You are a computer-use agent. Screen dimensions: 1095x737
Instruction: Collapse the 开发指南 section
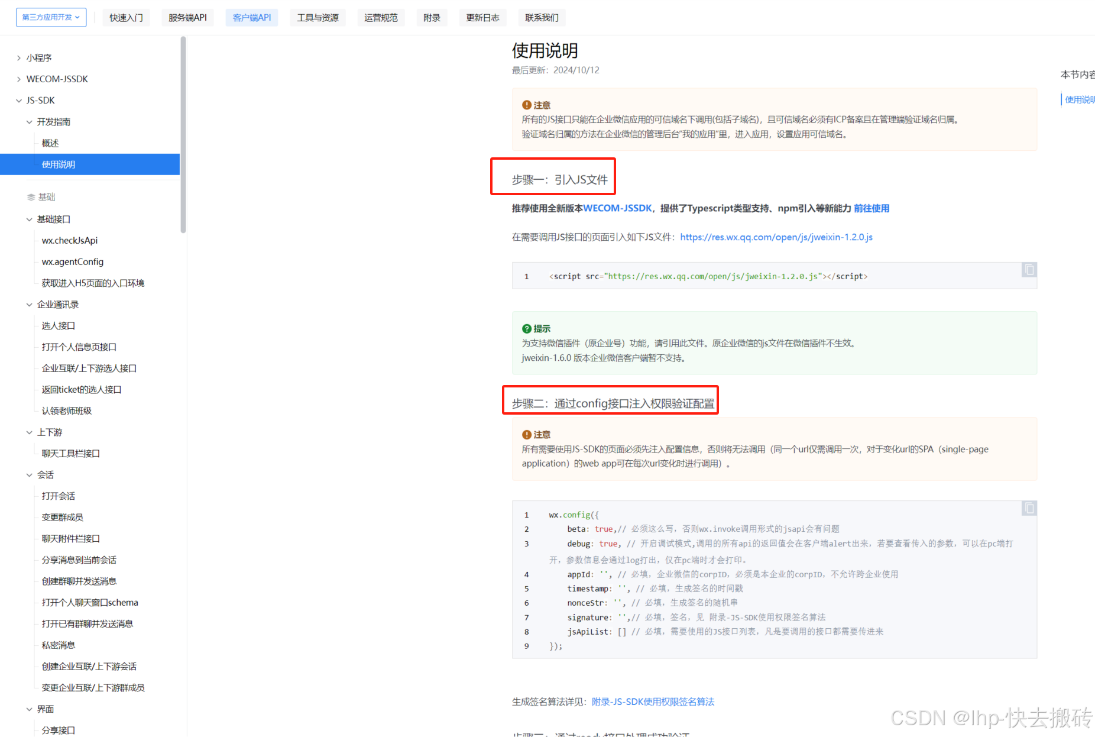tap(30, 122)
